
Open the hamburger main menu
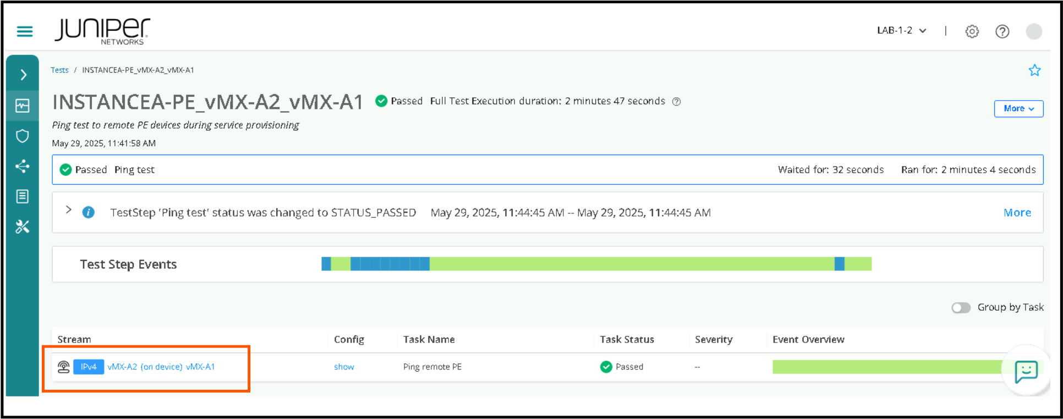[x=25, y=31]
